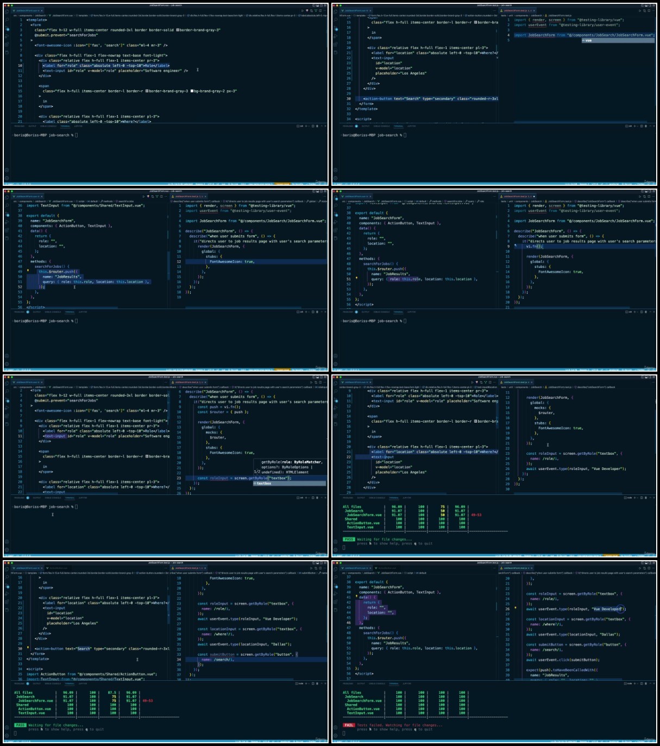Viewport: 660px width, 746px height.
Task: Click Manage gear icon in single-editor screenshot
Action: [x=7, y=178]
